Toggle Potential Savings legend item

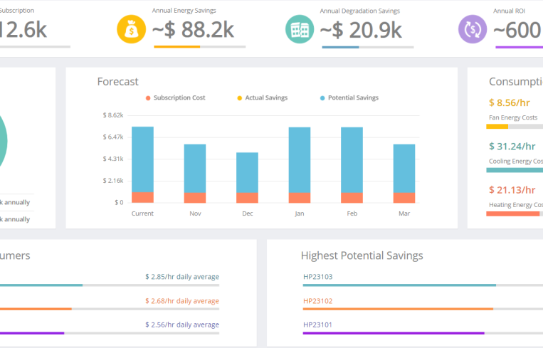tap(349, 97)
